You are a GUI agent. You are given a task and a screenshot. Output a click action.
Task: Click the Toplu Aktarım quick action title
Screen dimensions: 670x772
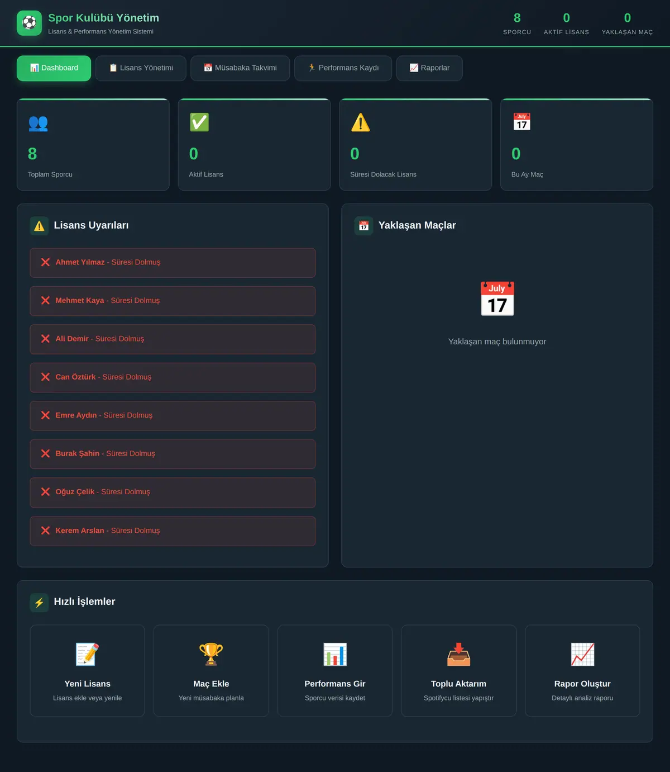tap(459, 684)
